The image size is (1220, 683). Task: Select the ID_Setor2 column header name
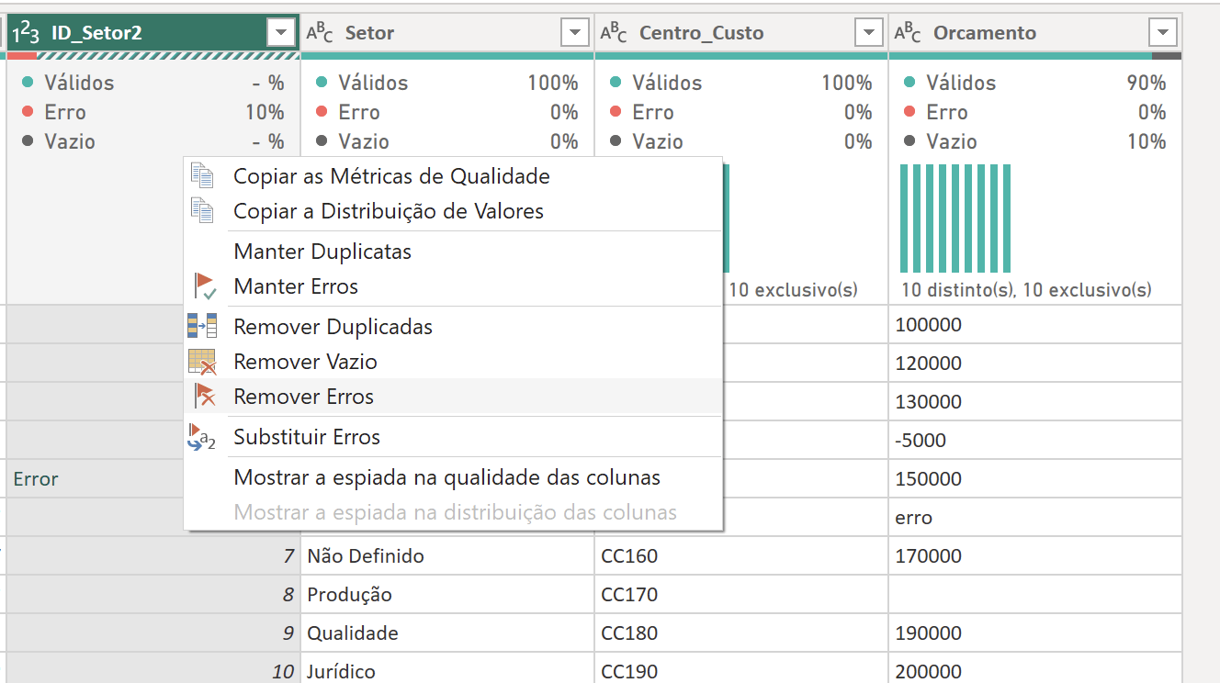(96, 33)
